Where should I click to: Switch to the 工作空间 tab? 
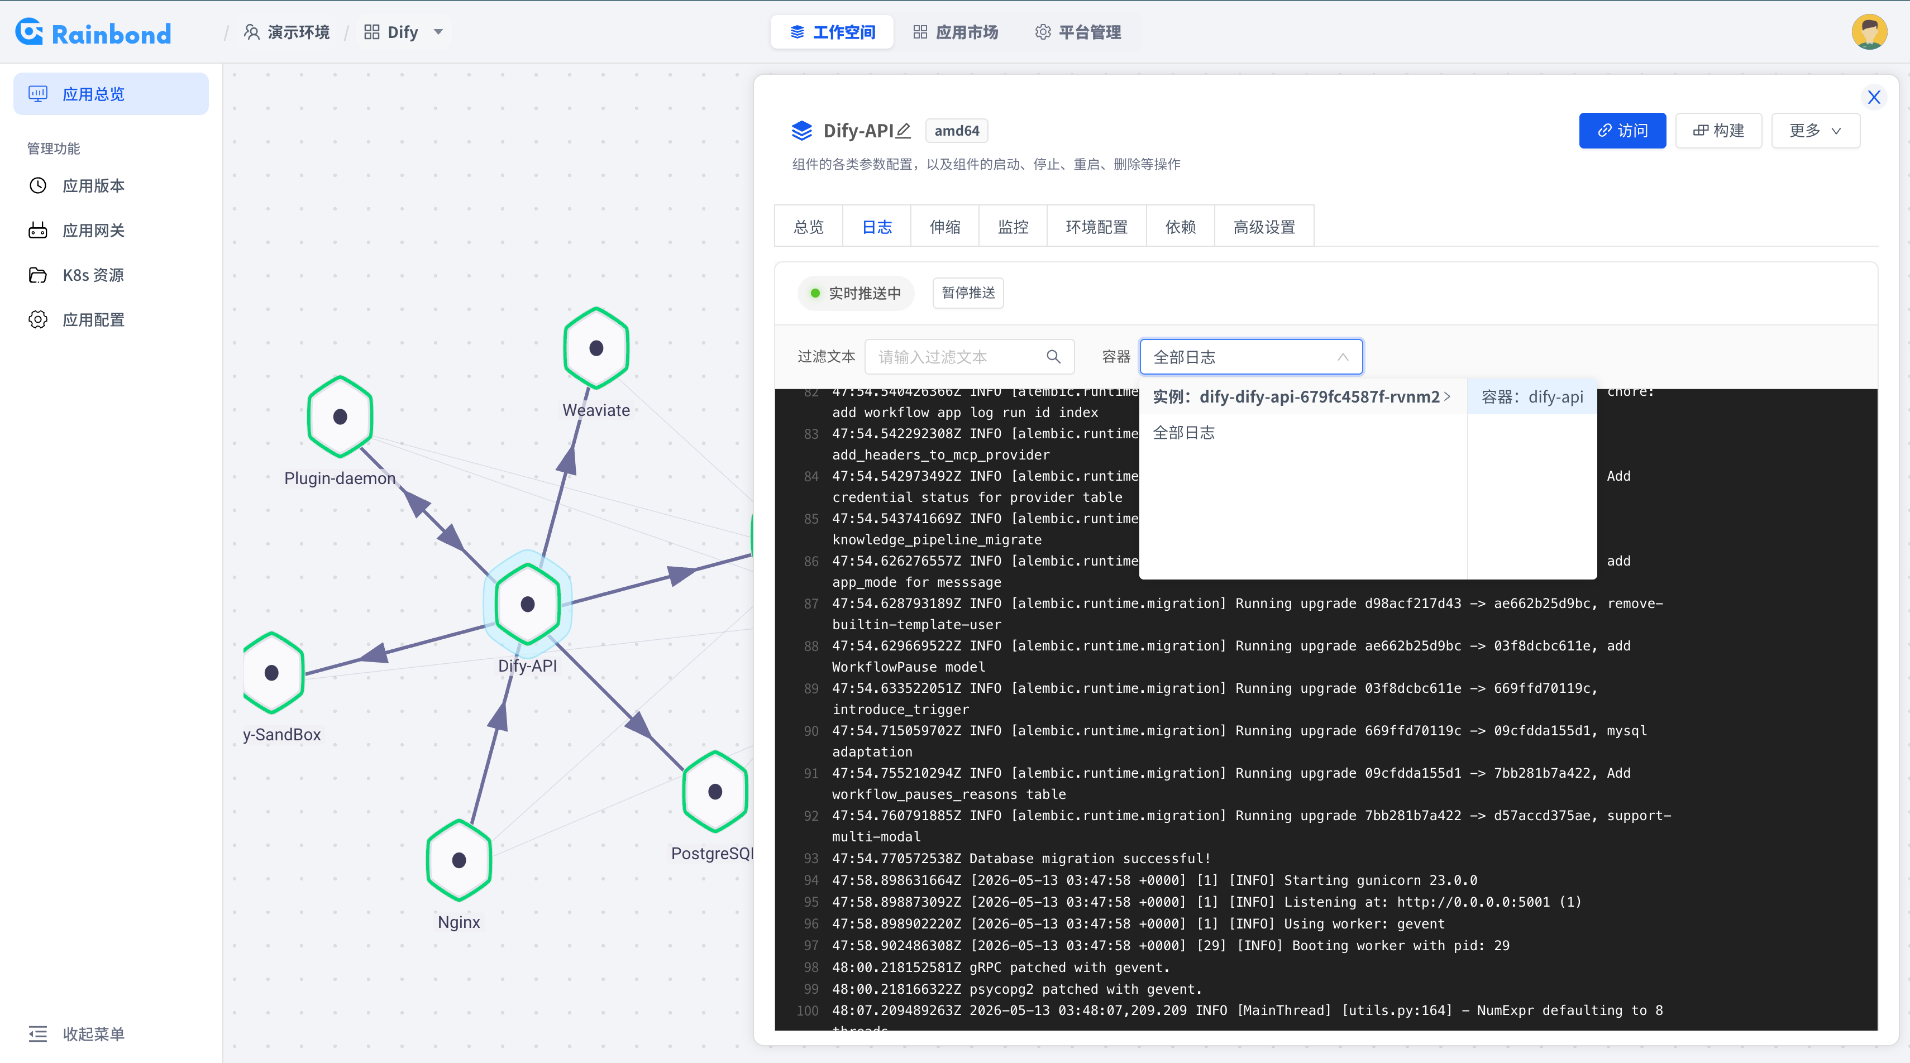(832, 32)
